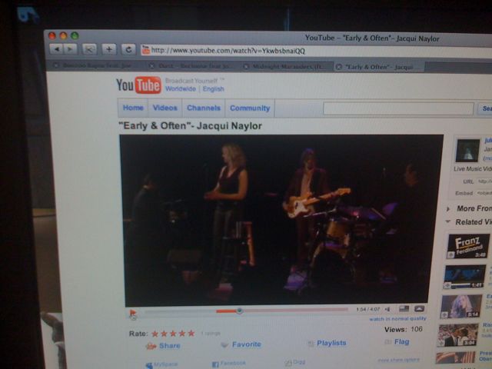Toggle fullscreen mode on the video player
This screenshot has height=369, width=492.
[420, 309]
